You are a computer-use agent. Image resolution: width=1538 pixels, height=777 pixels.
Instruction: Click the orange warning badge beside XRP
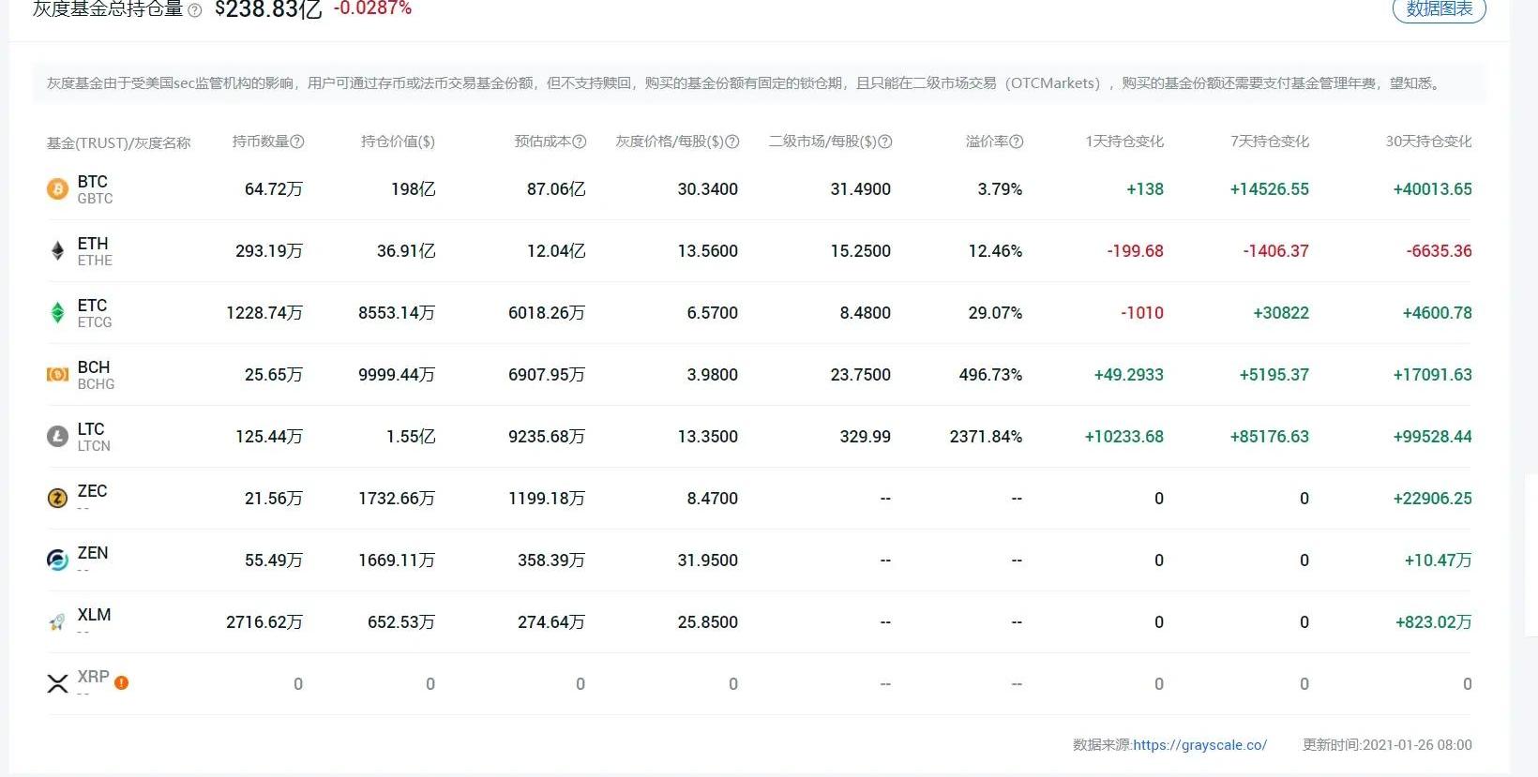121,682
